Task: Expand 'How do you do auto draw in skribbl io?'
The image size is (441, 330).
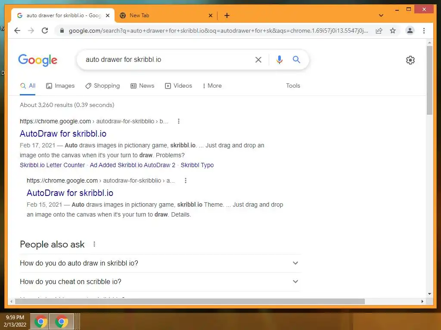Action: point(160,263)
